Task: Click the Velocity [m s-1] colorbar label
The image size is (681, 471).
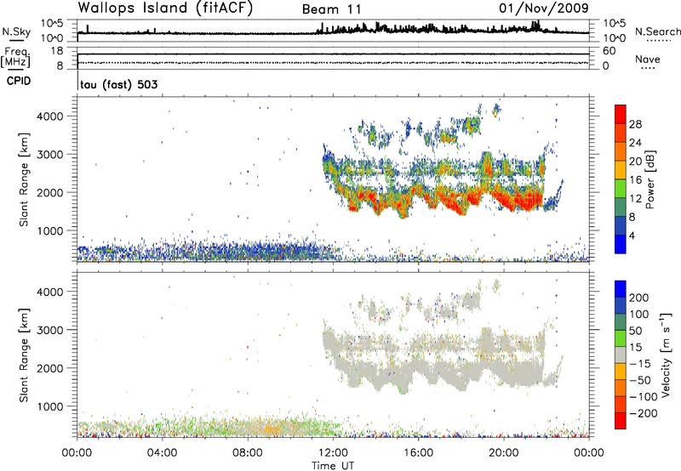Action: [665, 355]
